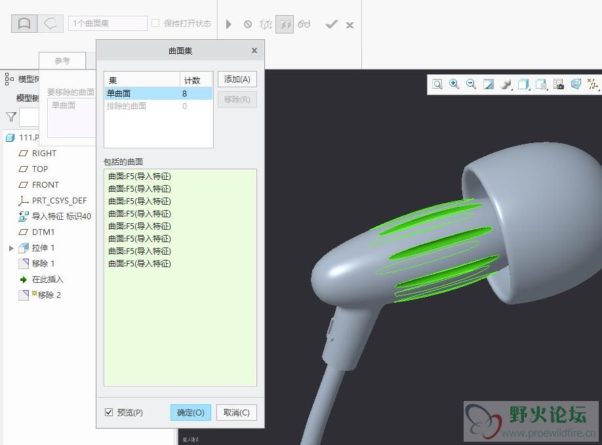
Task: Select PRT_CSYS_DEF in model tree
Action: pyautogui.click(x=59, y=201)
